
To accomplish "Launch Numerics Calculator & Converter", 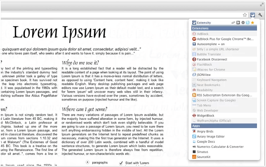I will 224,146.
